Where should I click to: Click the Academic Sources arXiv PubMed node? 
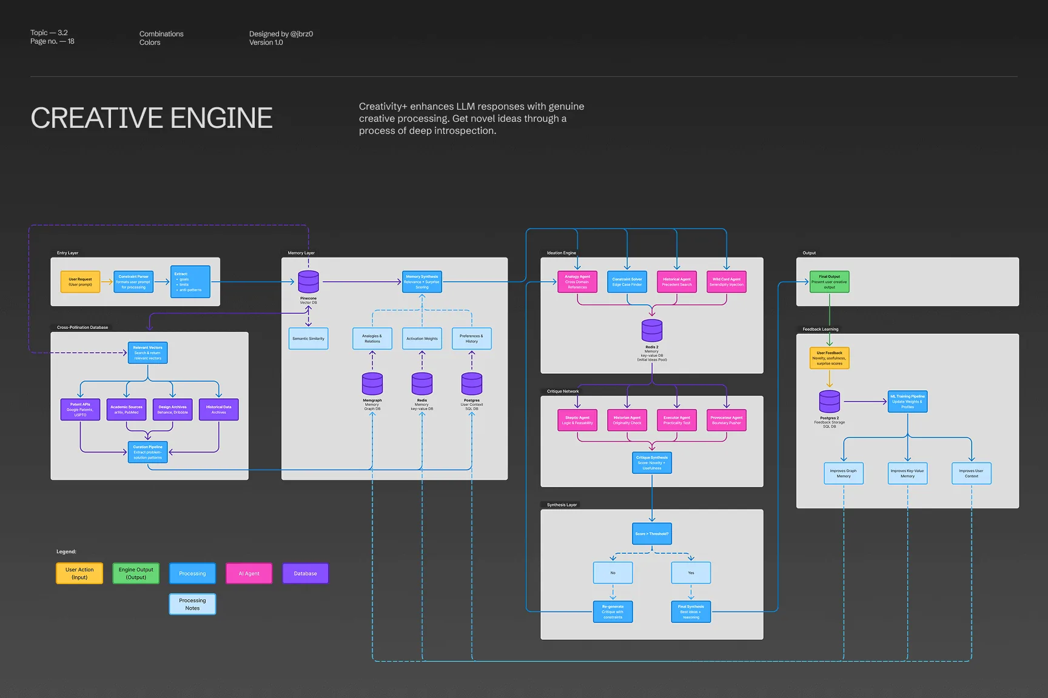click(x=126, y=410)
